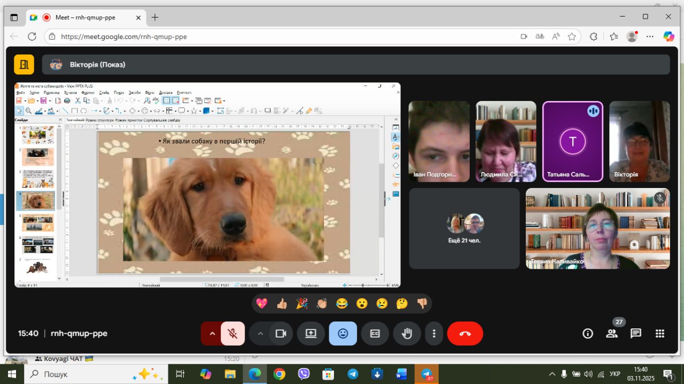The image size is (684, 384).
Task: Click the 'Ещё 21 чел.' participants tile
Action: click(464, 229)
